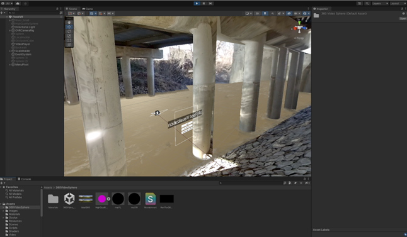Open the account dropdown at top left
The width and height of the screenshot is (407, 237).
click(7, 3)
